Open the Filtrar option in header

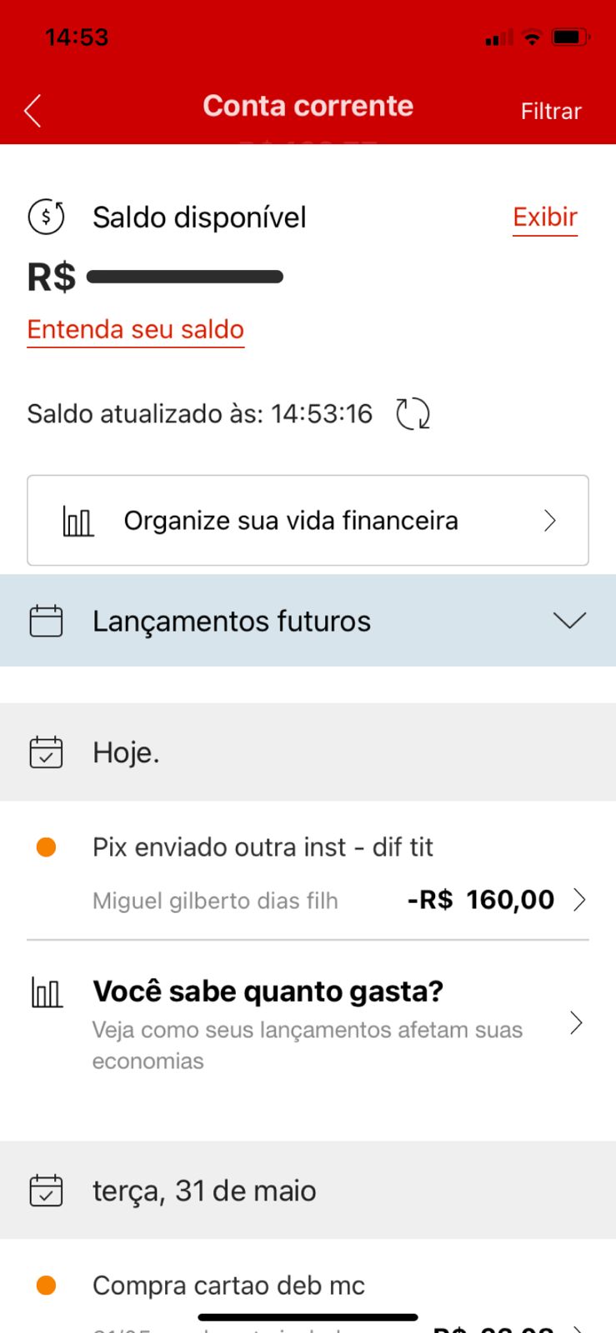tap(550, 111)
